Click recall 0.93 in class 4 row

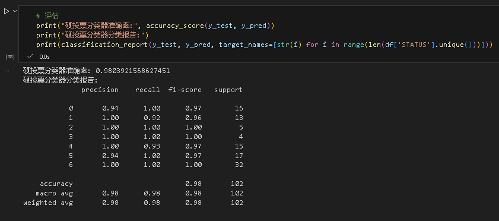pos(152,146)
